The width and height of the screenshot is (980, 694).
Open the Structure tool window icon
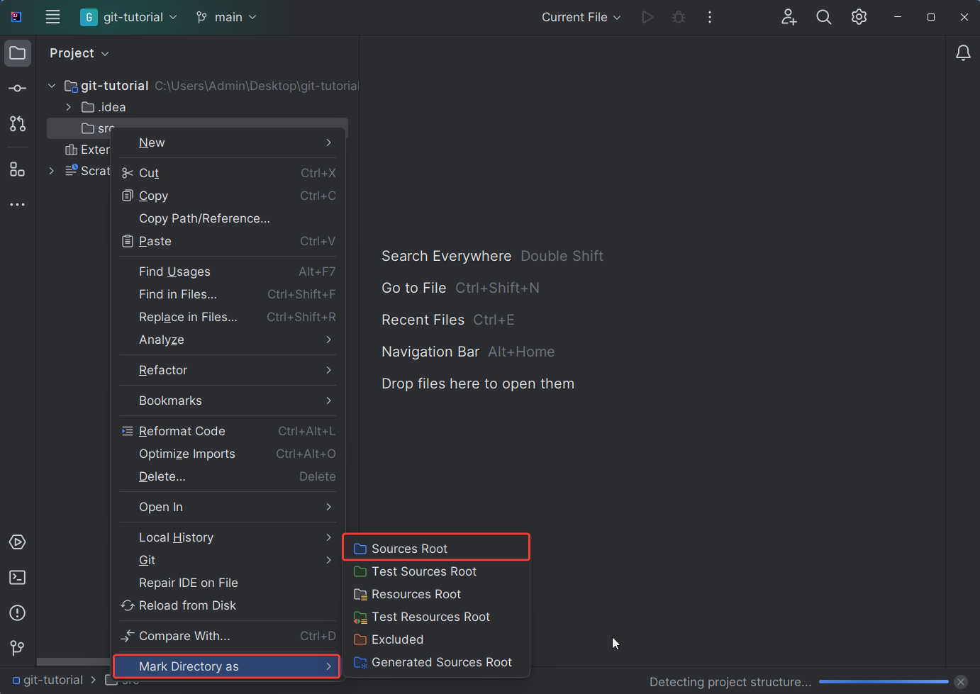click(18, 169)
